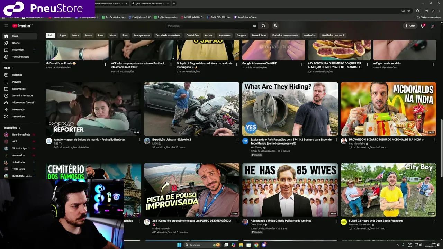Expand the Você section
Screen dimensions: 443x249
pos(8,68)
